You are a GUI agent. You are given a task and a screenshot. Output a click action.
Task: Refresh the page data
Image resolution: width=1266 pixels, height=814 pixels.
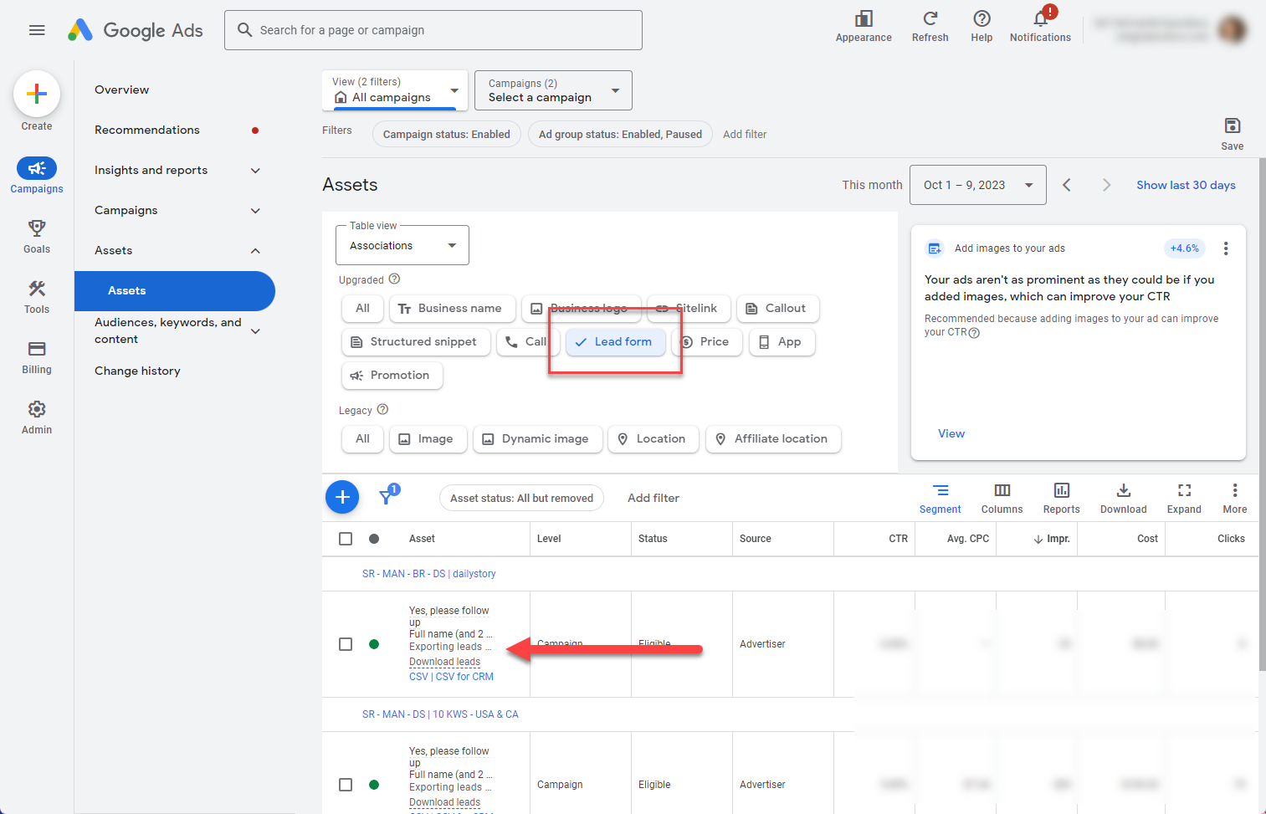click(930, 26)
